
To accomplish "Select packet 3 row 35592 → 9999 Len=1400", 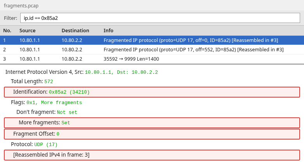I will click(x=152, y=59).
